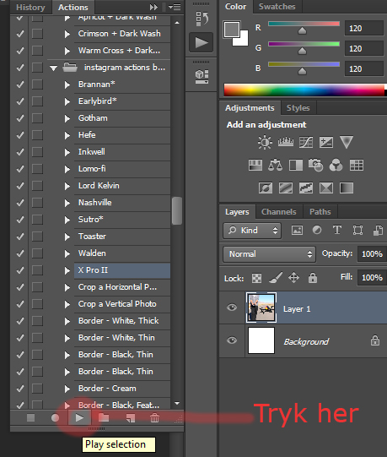The width and height of the screenshot is (387, 457).
Task: Enable Lock all padlock icon for layers
Action: point(313,278)
